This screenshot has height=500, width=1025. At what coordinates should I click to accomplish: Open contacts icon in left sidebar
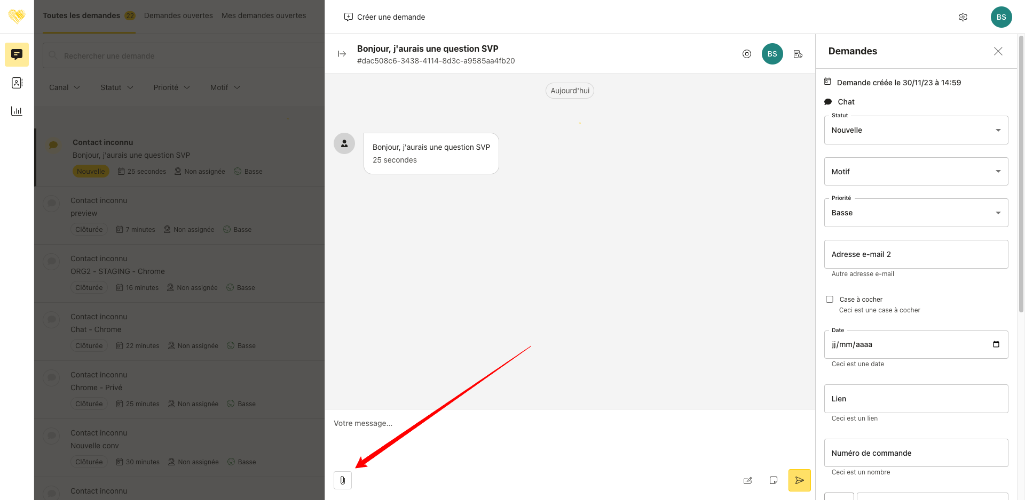tap(17, 83)
